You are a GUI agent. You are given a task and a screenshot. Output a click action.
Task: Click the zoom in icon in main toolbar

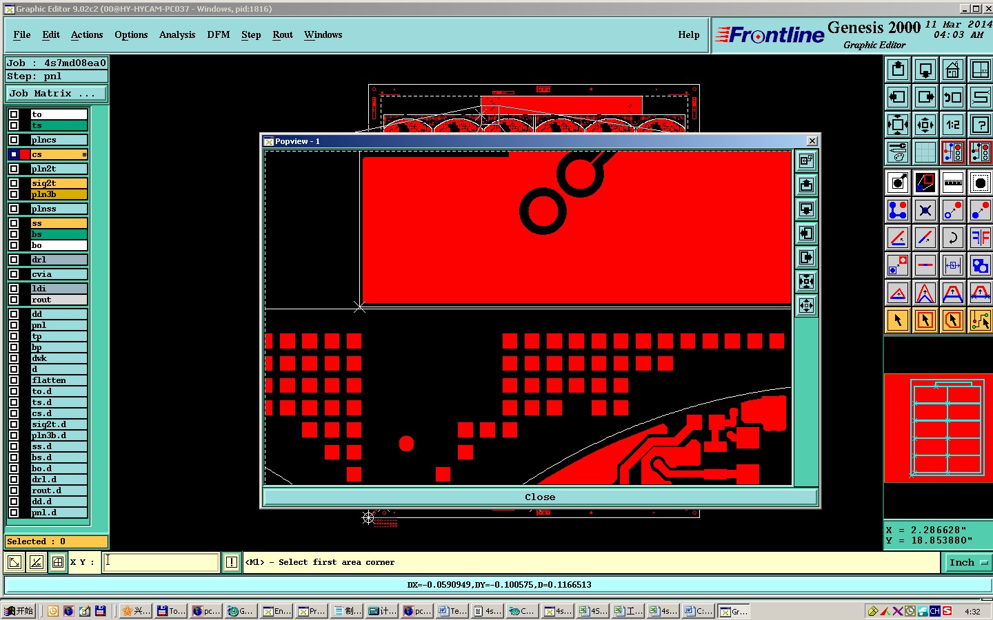tap(898, 125)
